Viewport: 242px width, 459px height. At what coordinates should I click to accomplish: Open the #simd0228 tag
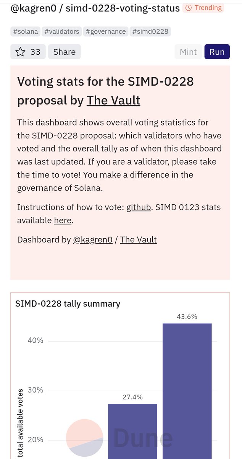coord(150,31)
